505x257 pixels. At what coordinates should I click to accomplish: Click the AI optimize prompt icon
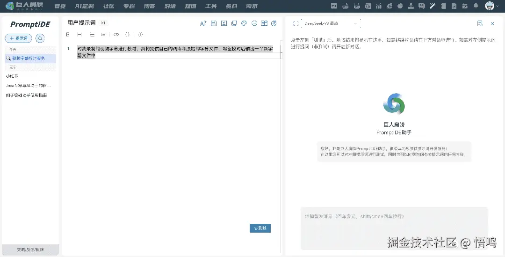(203, 23)
